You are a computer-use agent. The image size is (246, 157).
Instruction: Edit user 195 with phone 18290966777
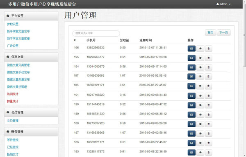(191, 58)
